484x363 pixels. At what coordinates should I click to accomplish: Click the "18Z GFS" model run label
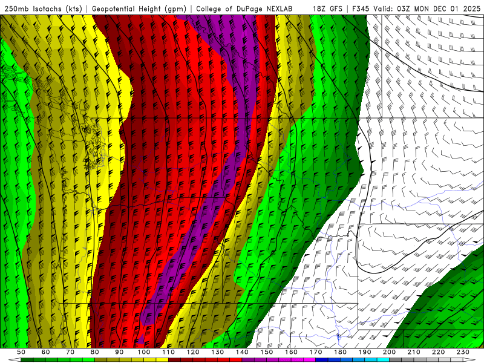[327, 8]
